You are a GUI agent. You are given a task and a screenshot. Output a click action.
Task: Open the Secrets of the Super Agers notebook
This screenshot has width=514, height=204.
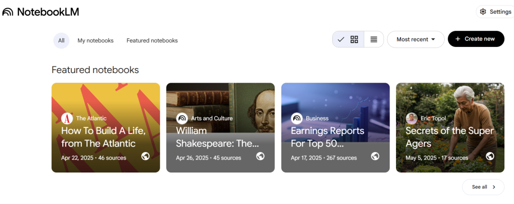[450, 137]
